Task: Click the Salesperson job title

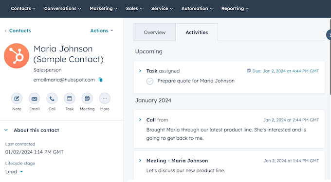Action: (48, 70)
